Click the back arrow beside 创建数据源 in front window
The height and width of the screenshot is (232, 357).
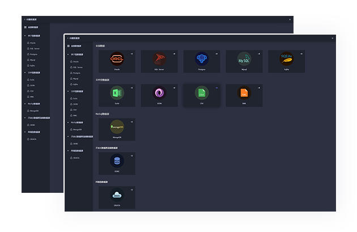[x=67, y=38]
